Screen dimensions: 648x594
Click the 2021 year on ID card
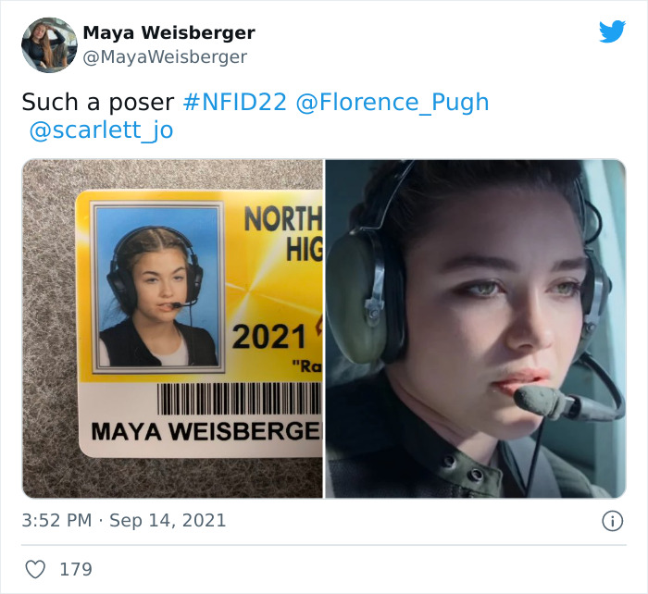coord(269,337)
